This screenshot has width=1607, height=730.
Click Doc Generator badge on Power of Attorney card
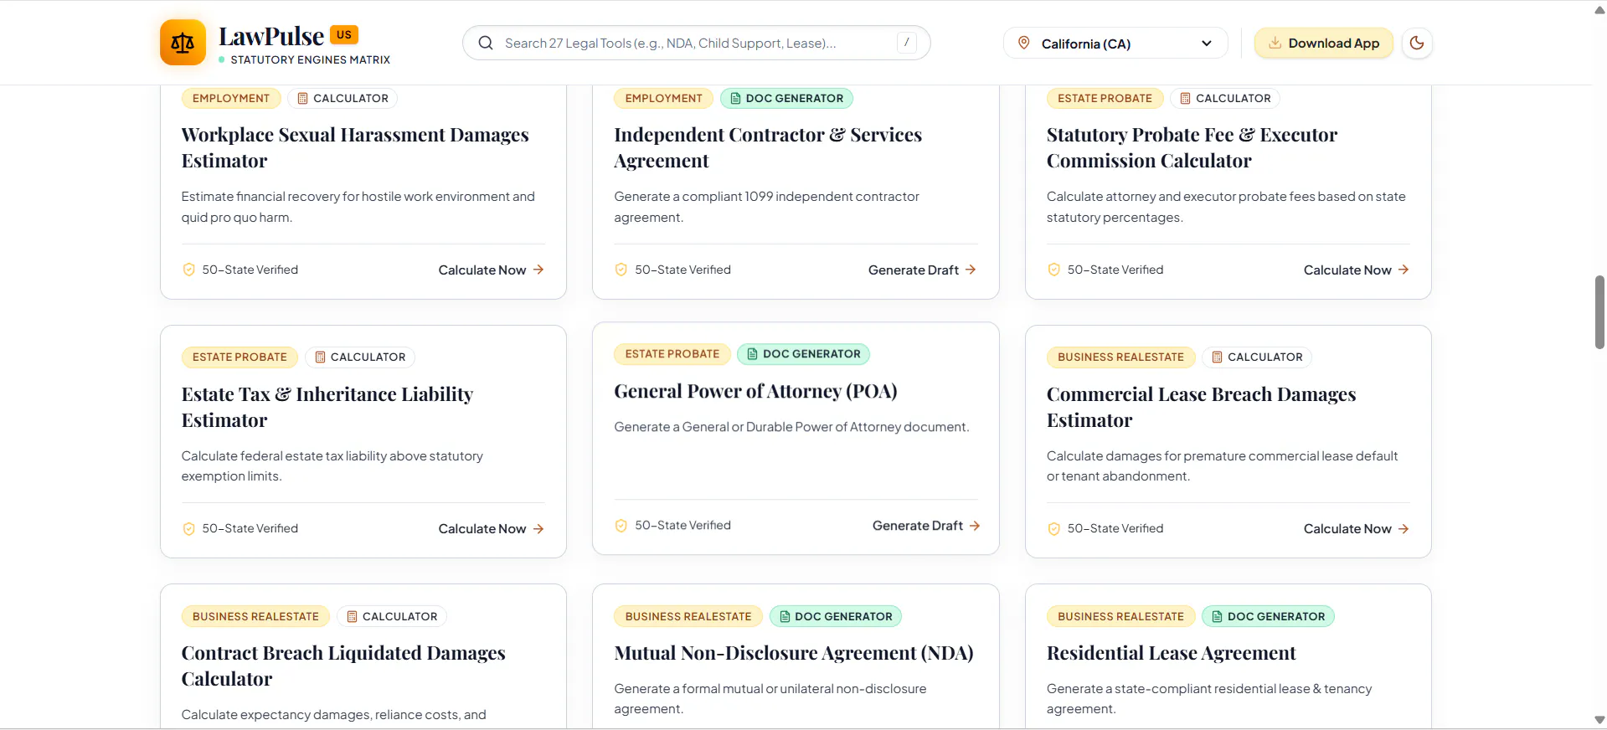click(803, 354)
